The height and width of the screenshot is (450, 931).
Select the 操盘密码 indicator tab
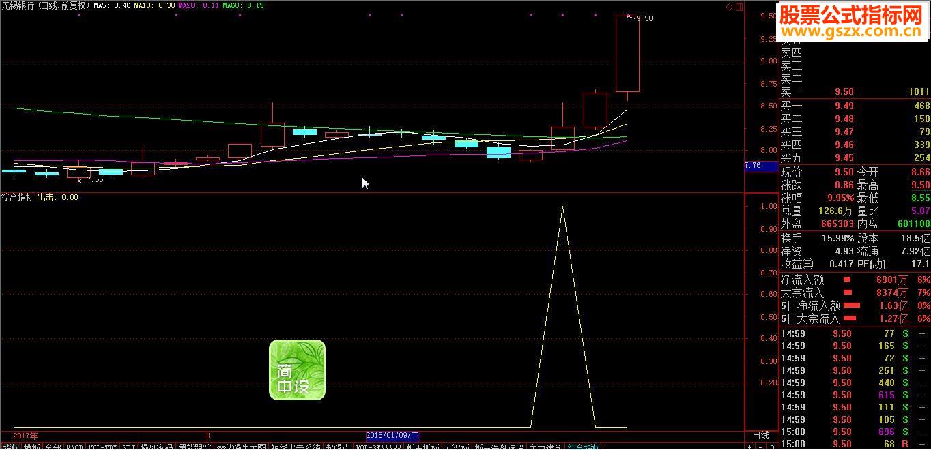(x=156, y=447)
